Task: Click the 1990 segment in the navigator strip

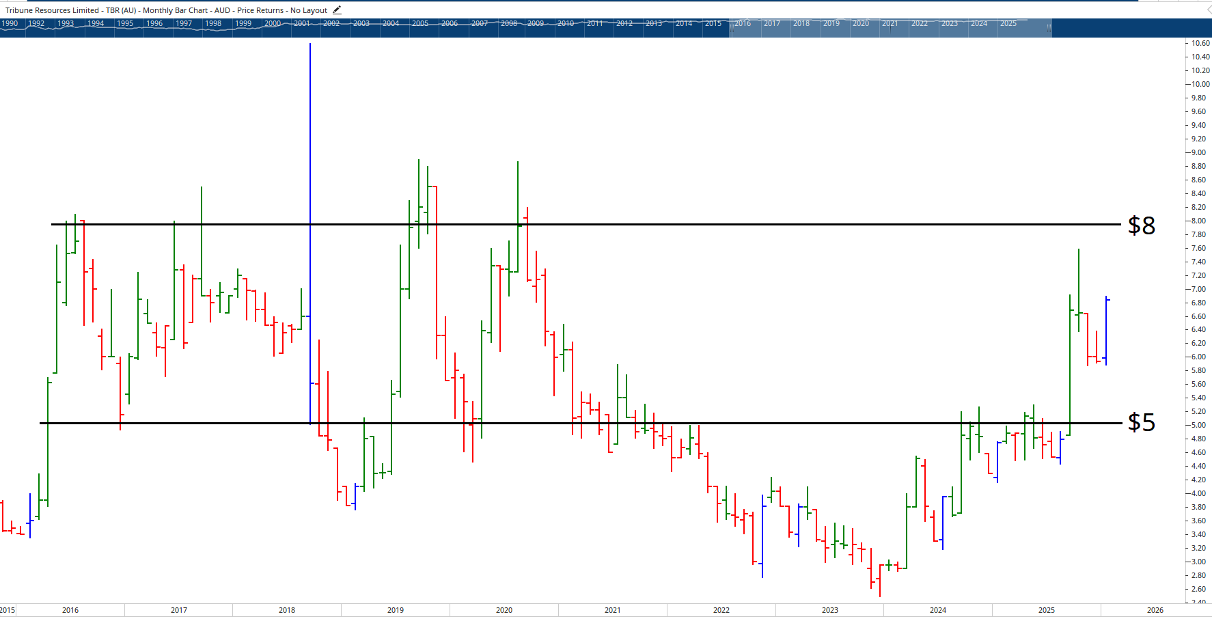Action: (x=11, y=23)
